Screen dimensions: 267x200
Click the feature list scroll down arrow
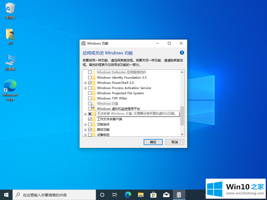point(182,134)
